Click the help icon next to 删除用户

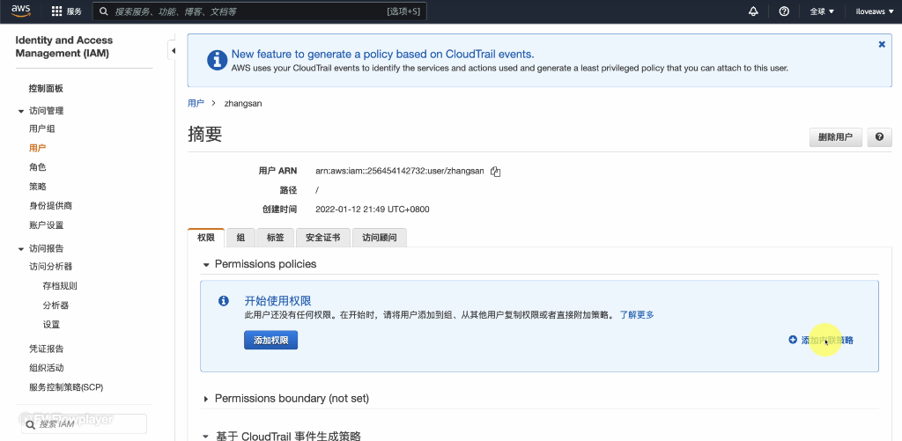tap(880, 137)
